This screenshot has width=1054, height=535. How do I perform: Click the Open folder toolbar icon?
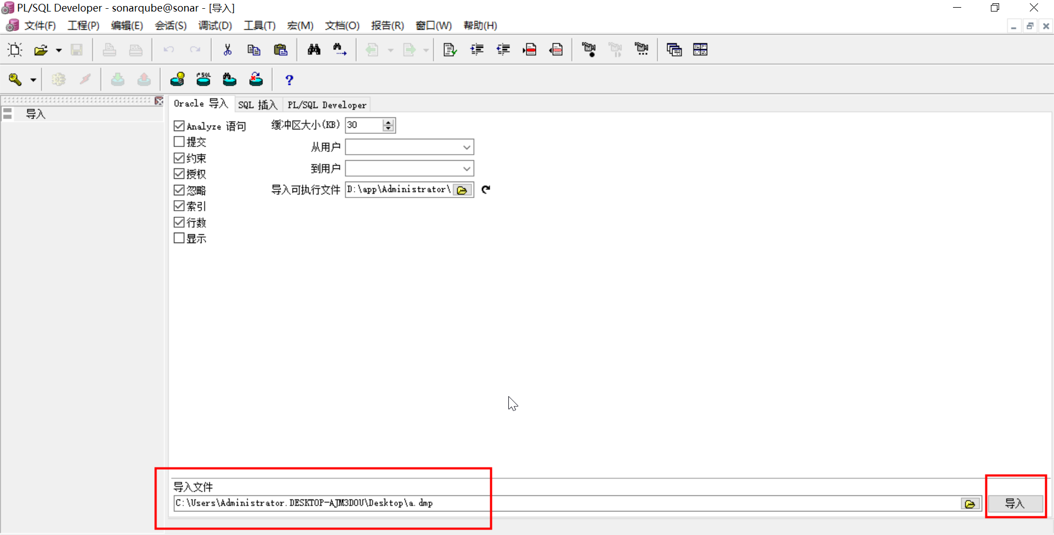coord(41,50)
